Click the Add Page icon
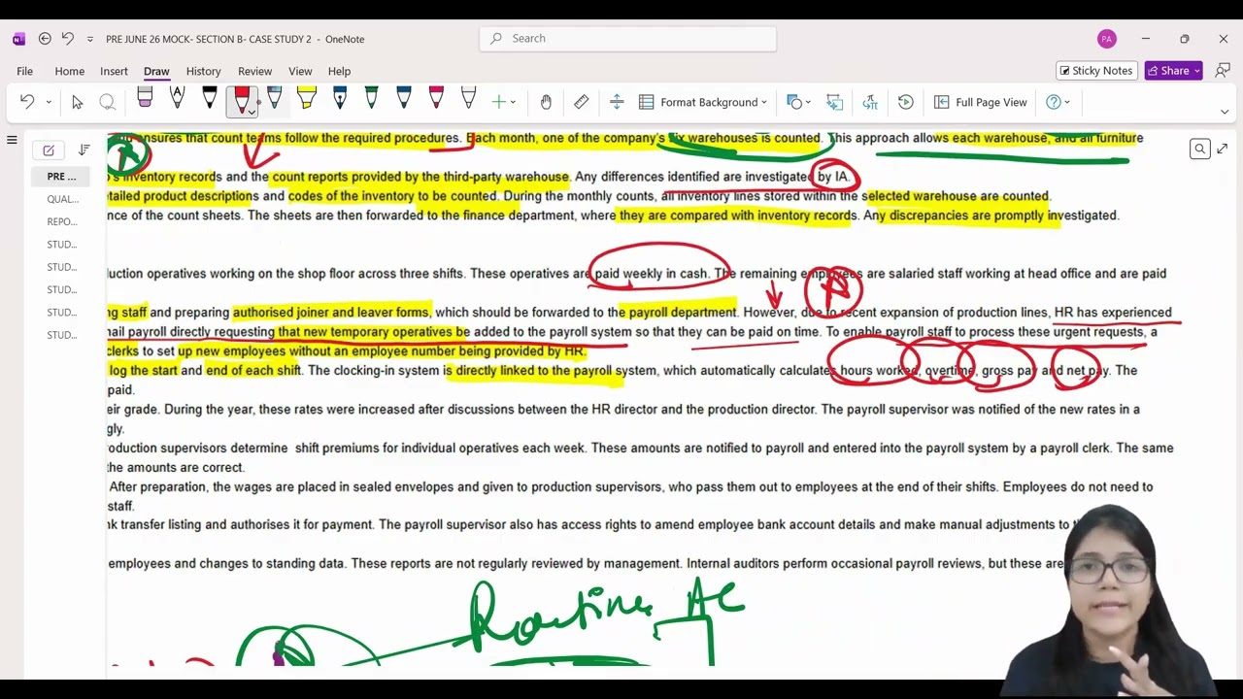Screen dimensions: 1243x699 (49, 150)
